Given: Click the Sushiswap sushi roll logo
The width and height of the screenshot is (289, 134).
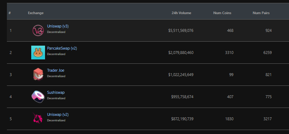Looking at the screenshot, I should click(38, 97).
